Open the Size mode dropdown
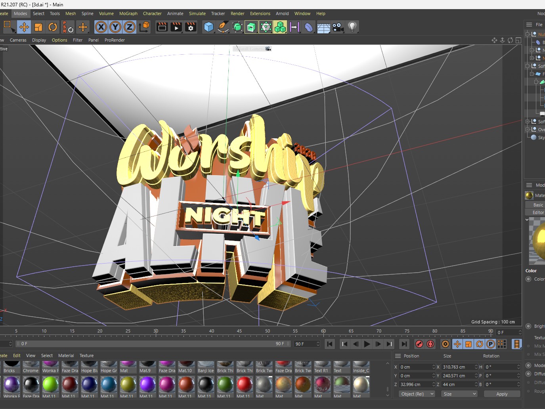The height and width of the screenshot is (409, 545). 460,394
